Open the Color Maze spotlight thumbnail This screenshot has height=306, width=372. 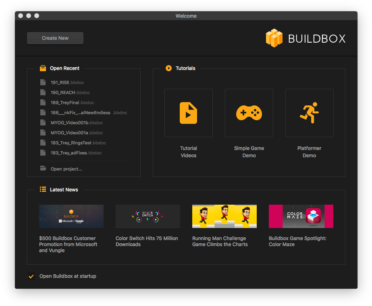301,216
